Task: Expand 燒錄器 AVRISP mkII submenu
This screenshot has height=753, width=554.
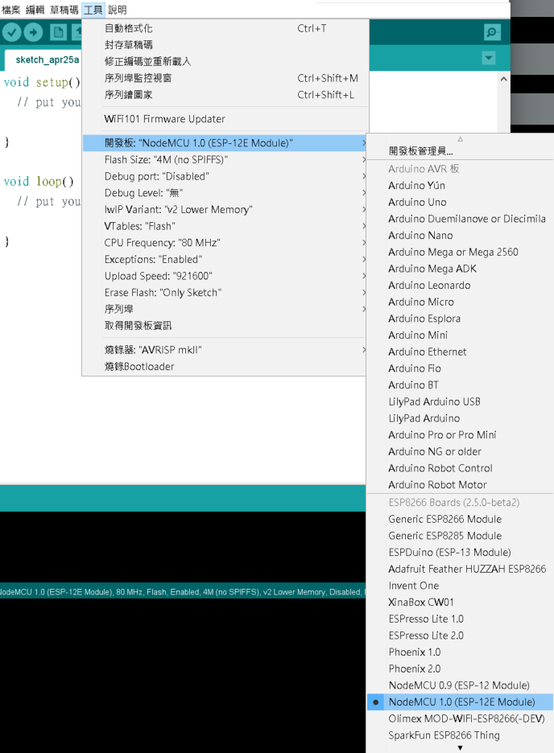Action: 225,350
